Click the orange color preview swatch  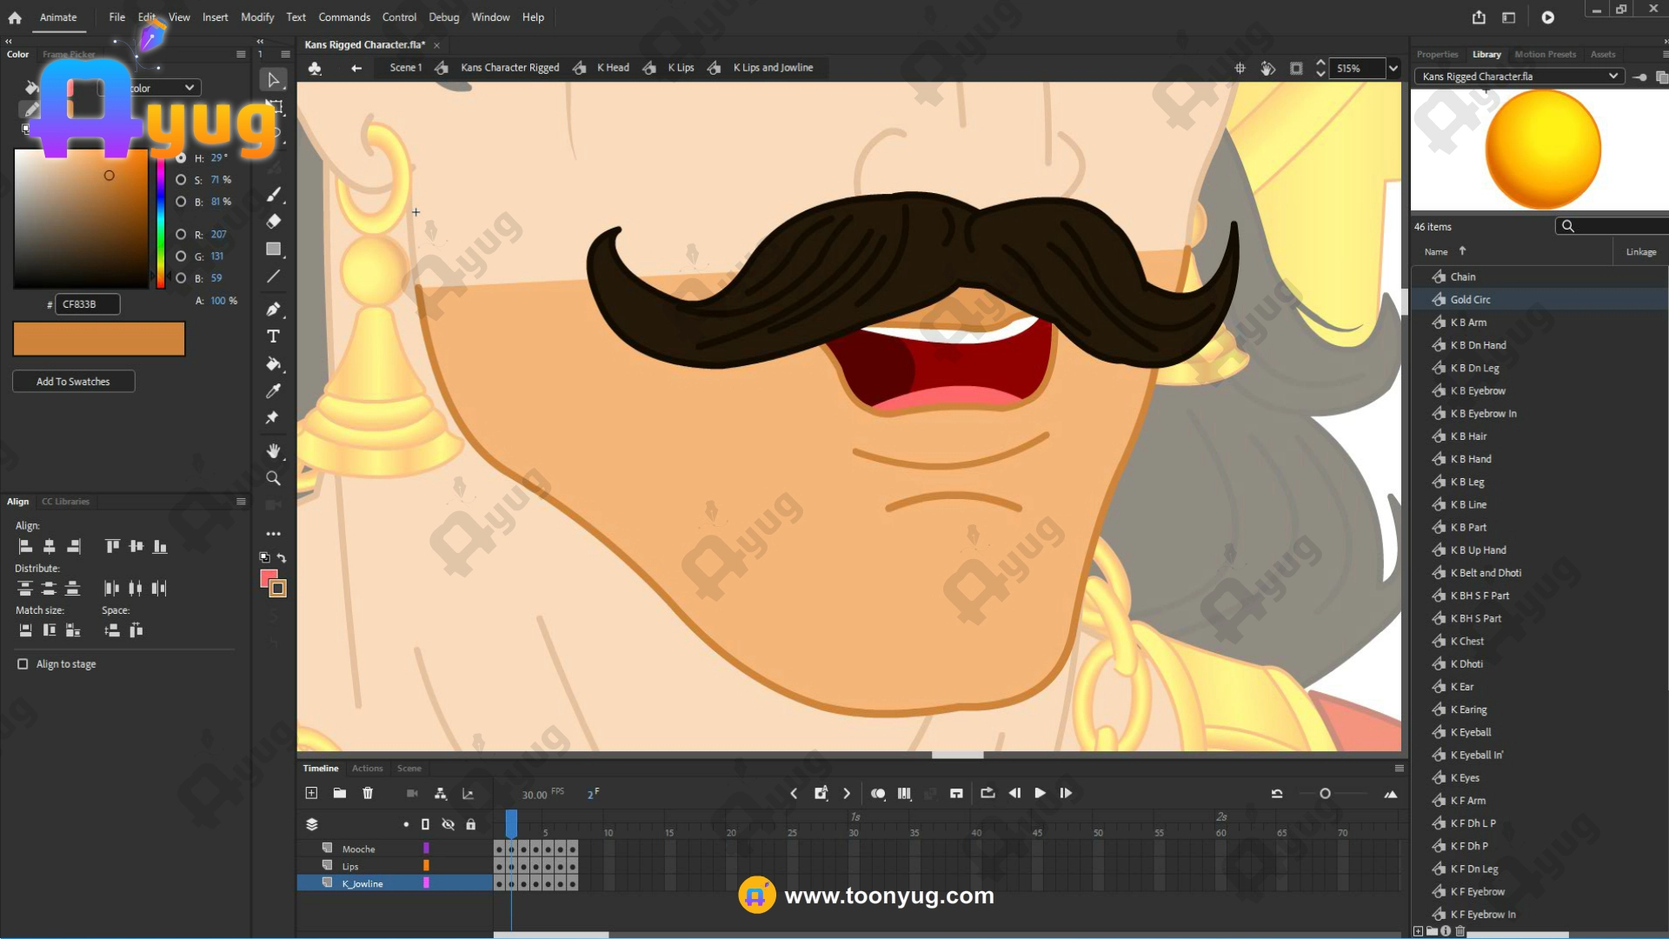[99, 339]
